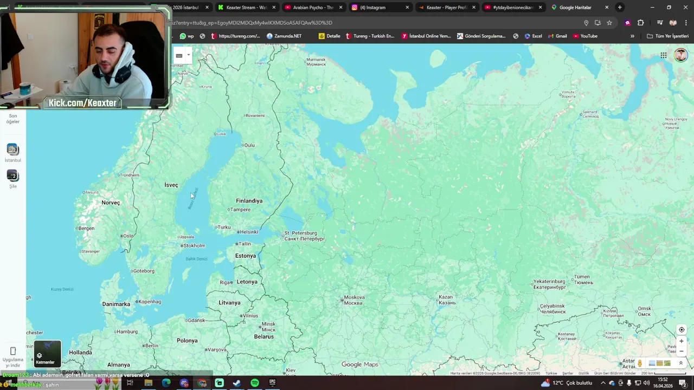Click the location pin icon in address bar
694x390 pixels.
tap(586, 23)
